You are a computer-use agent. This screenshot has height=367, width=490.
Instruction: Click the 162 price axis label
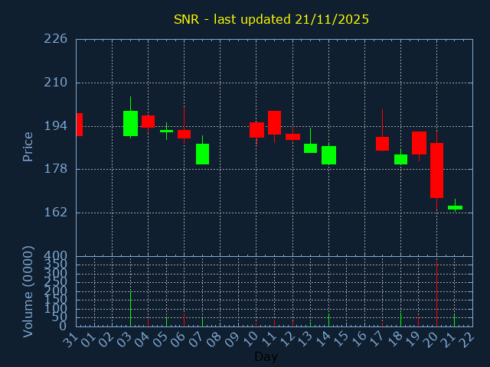tap(55, 213)
